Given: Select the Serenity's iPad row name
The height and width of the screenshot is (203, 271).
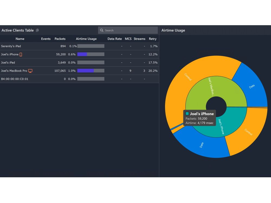Looking at the screenshot, I should (x=11, y=46).
